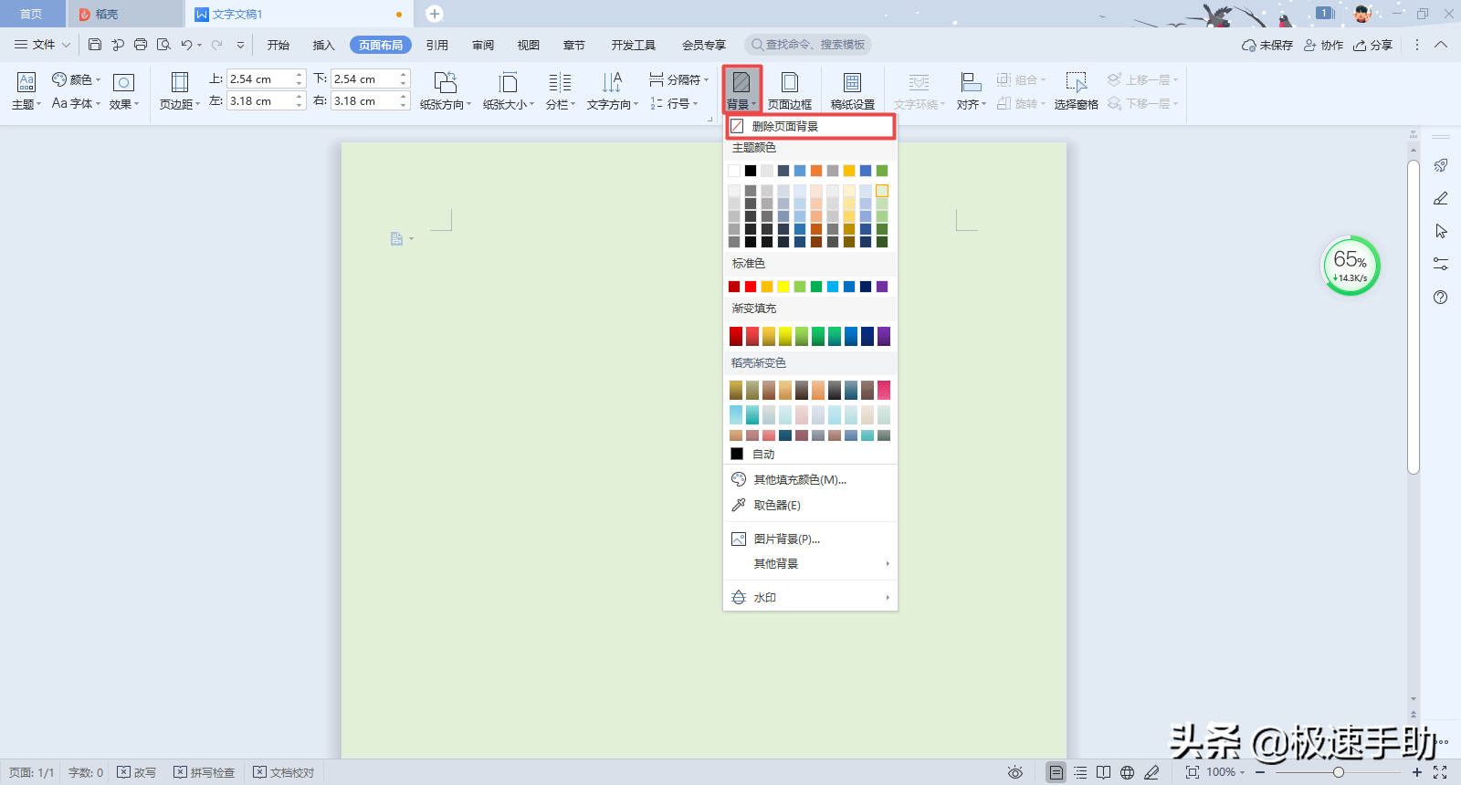
Task: Select the 取色器 eyedropper tool
Action: [776, 506]
